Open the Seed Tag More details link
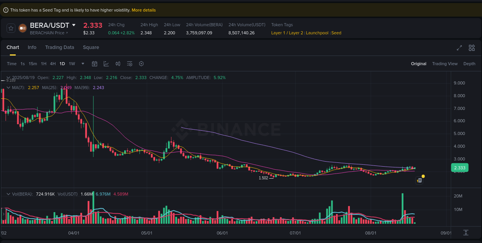Viewport: 482px width, 243px height. pos(143,10)
